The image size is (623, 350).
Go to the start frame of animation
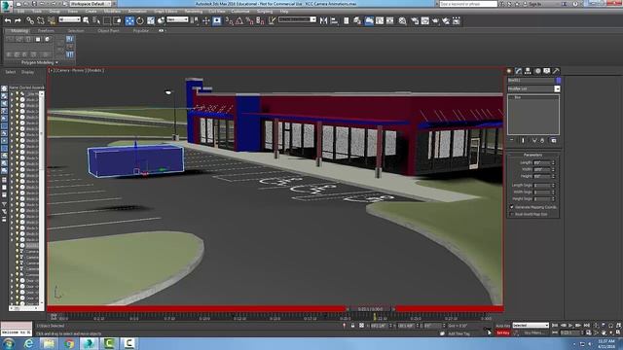click(555, 326)
